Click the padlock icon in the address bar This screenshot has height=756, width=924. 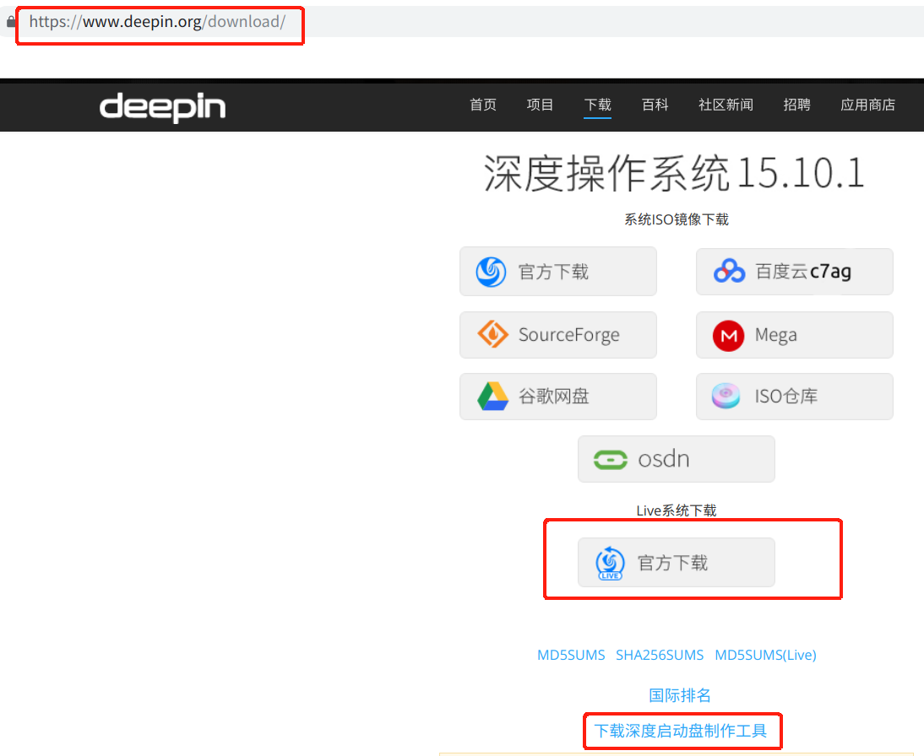pos(9,22)
